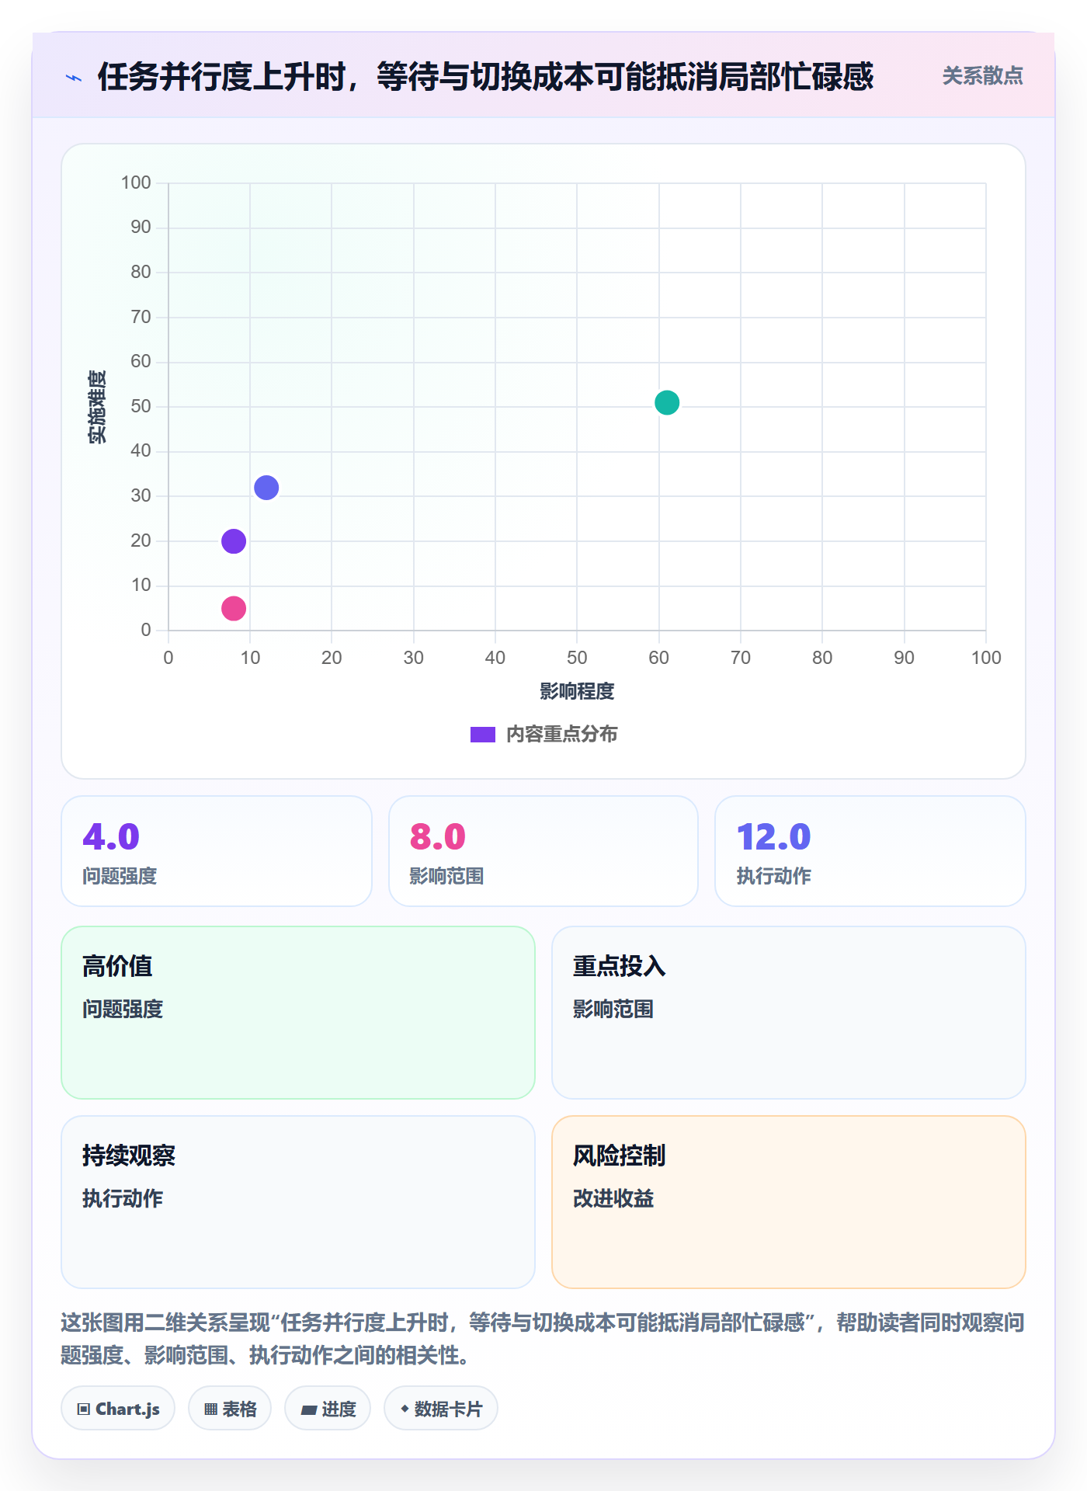
Task: Click the Chart.js tag chip
Action: point(118,1409)
